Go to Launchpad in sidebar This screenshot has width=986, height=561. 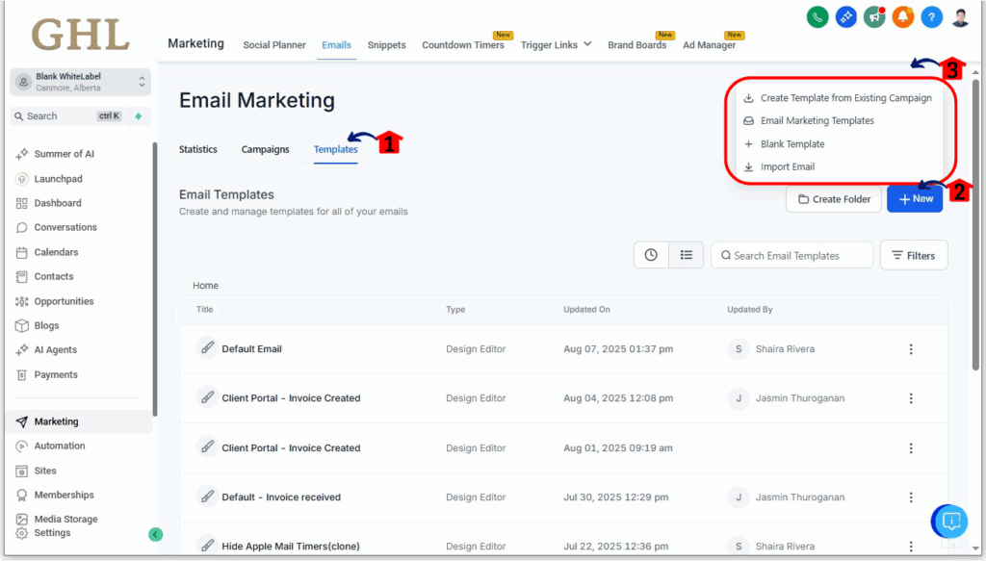click(x=58, y=179)
